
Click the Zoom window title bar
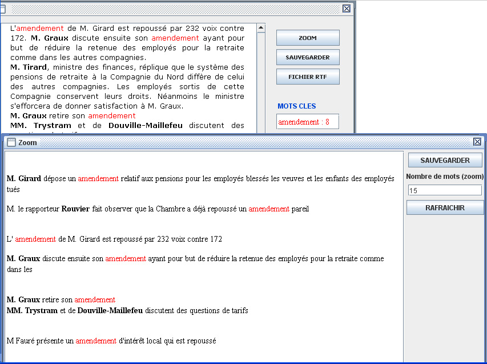point(228,142)
